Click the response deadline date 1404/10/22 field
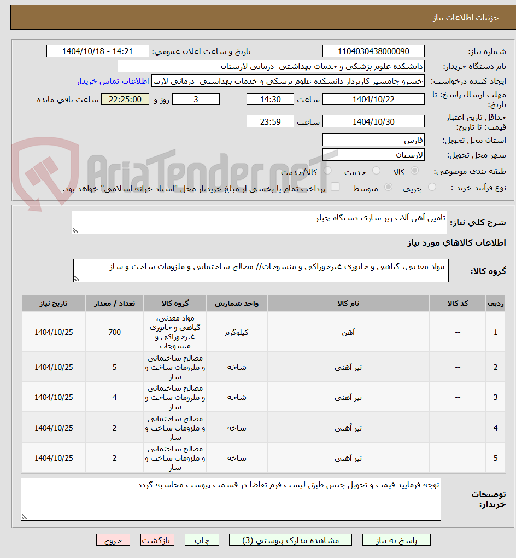516x558 pixels. [x=373, y=99]
